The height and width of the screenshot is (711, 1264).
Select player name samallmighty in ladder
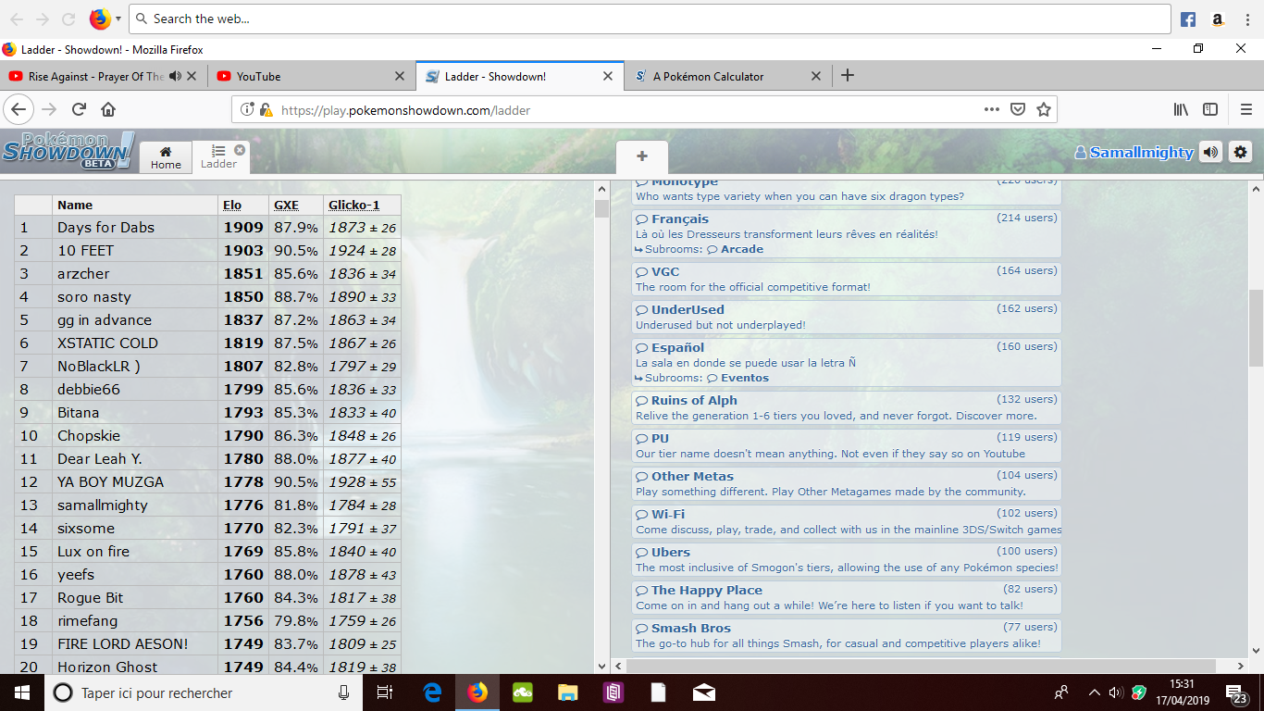coord(102,505)
